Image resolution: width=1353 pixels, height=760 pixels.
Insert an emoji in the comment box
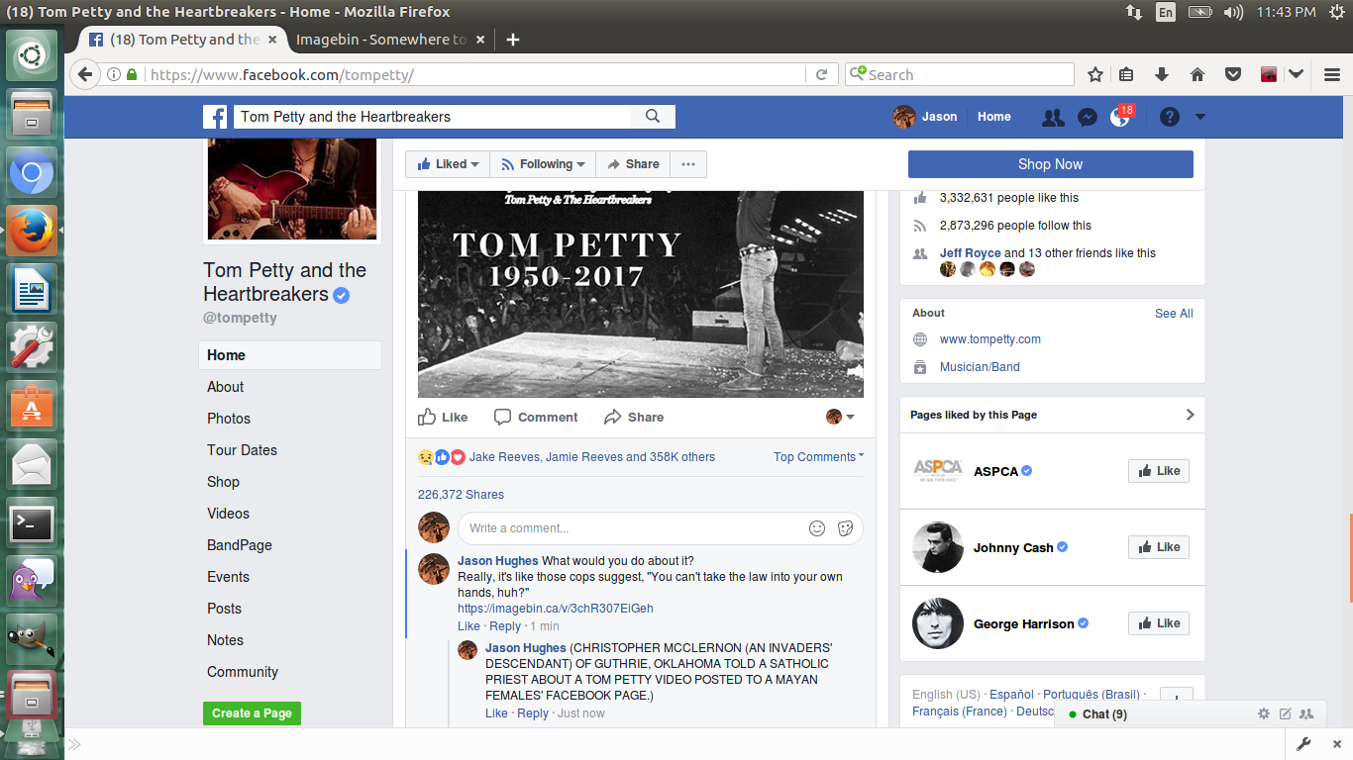(x=817, y=528)
